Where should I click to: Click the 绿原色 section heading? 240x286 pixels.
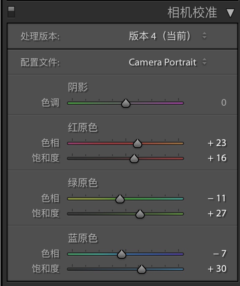pos(83,183)
